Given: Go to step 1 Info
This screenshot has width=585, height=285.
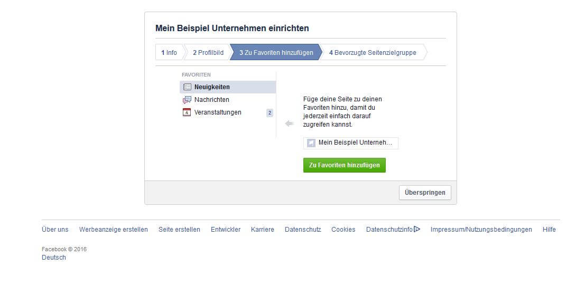Looking at the screenshot, I should pos(169,53).
